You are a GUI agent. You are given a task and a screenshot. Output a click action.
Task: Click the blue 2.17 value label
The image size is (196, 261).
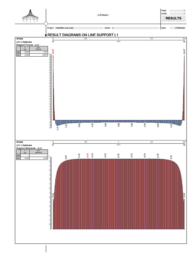(58, 128)
